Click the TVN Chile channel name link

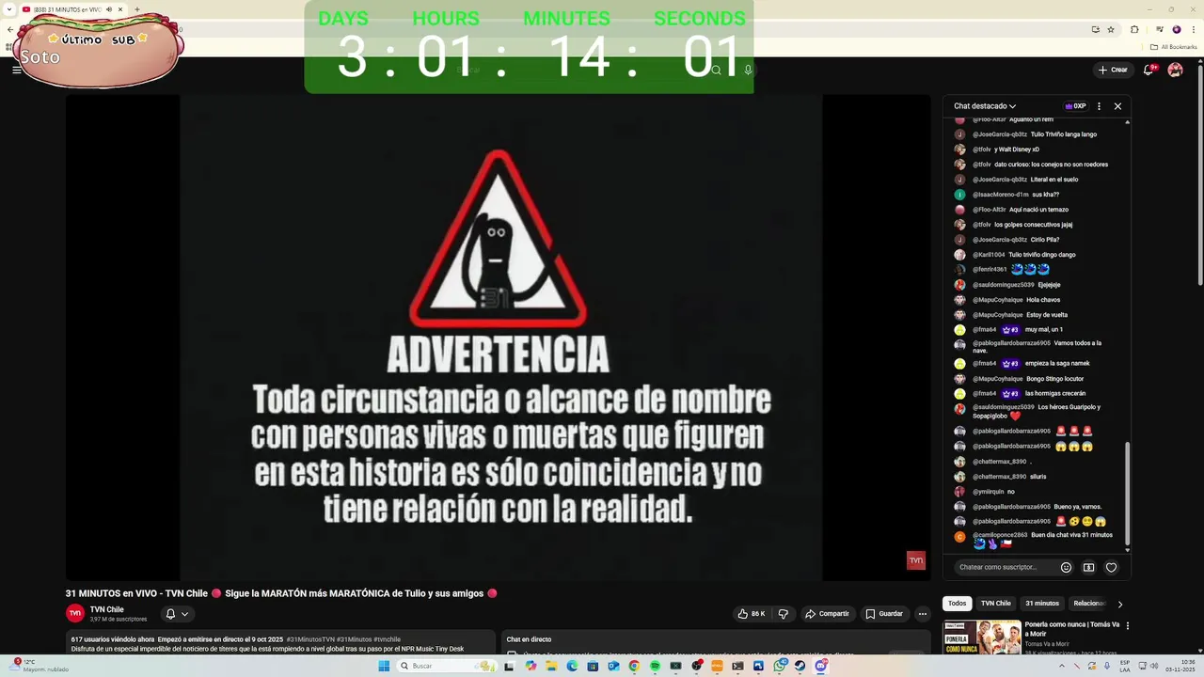(107, 609)
